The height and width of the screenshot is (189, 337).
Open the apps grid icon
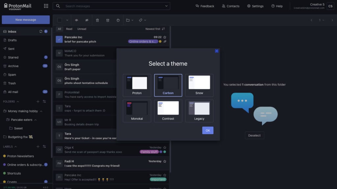click(x=46, y=6)
